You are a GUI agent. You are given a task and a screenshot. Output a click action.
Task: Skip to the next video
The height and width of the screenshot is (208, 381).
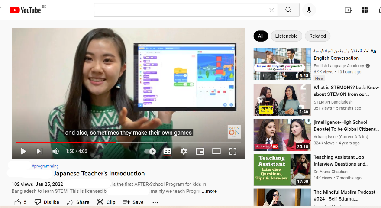coord(39,151)
